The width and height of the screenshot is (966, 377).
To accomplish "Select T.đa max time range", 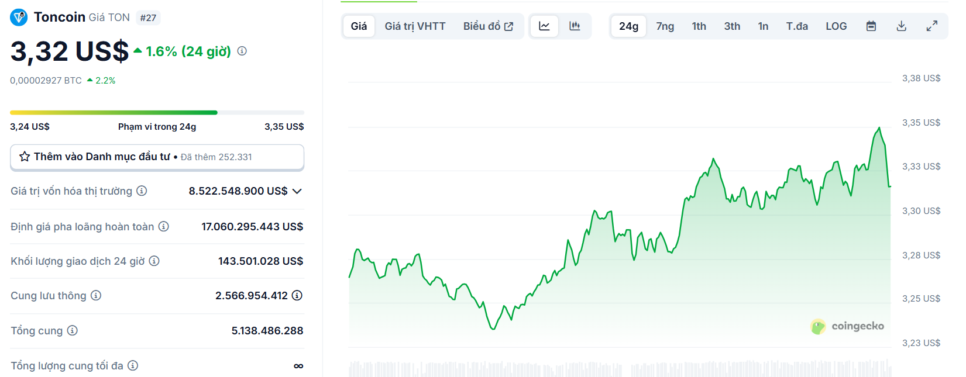I will point(797,26).
